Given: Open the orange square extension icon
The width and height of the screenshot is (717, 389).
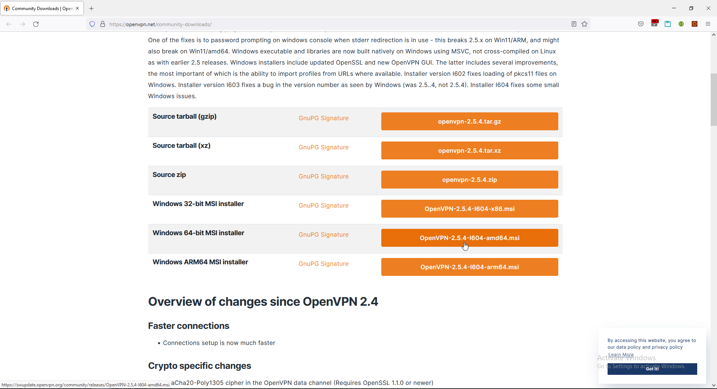Looking at the screenshot, I should coord(695,24).
